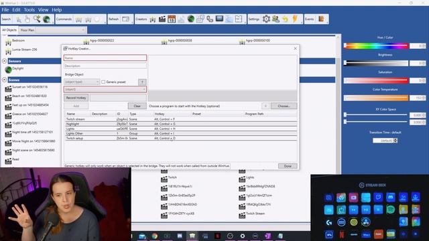Screen dimensions: 429x241
Task: Open the Help menu
Action: tap(56, 10)
